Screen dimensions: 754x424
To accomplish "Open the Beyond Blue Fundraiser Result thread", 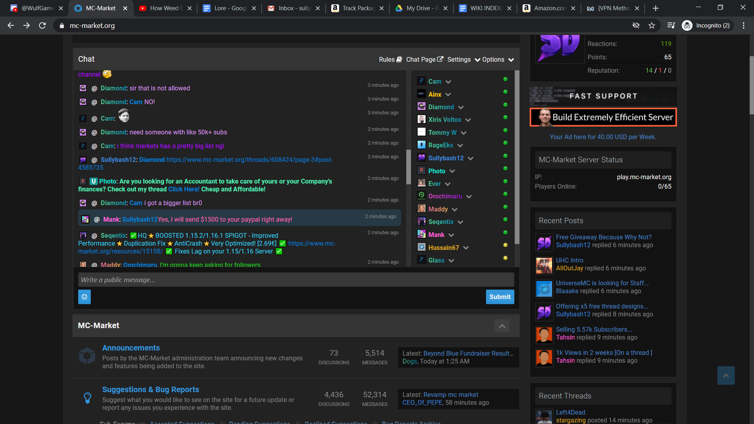I will 468,354.
